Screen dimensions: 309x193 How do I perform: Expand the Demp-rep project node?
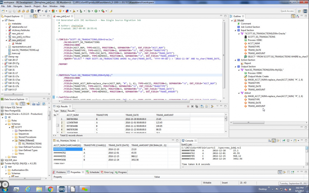[3, 57]
